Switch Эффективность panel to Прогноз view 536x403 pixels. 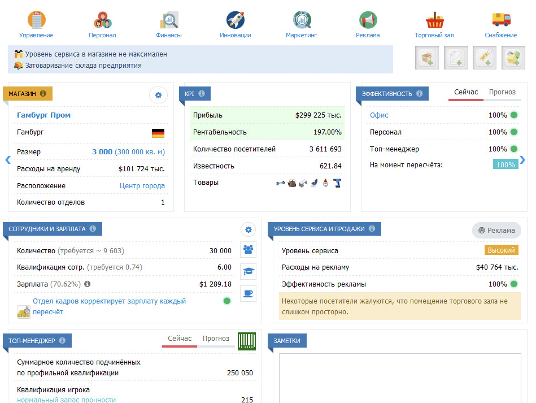point(502,93)
